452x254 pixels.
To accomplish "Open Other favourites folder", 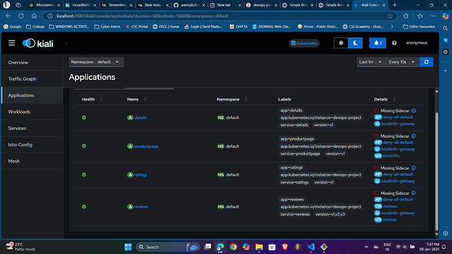I will click(x=419, y=26).
